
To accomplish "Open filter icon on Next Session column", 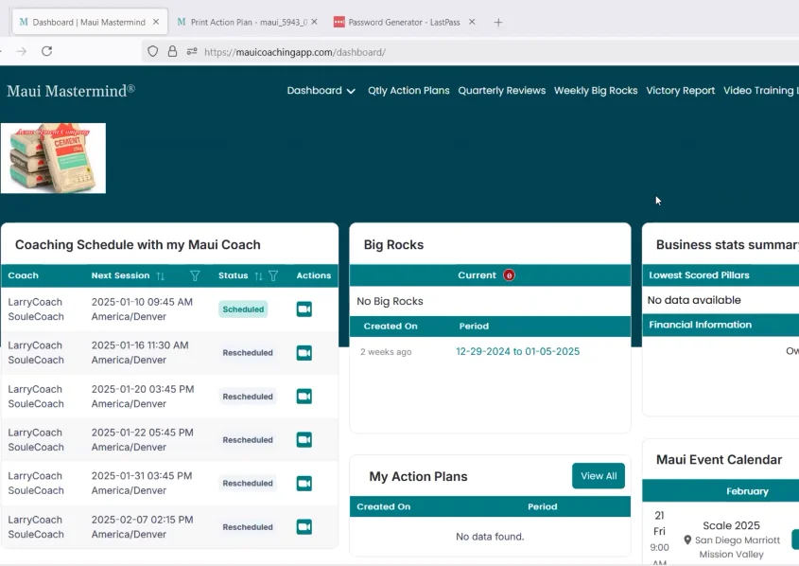I will click(x=195, y=276).
